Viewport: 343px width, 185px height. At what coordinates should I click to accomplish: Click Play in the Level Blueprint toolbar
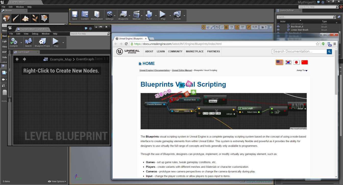[x=56, y=43]
